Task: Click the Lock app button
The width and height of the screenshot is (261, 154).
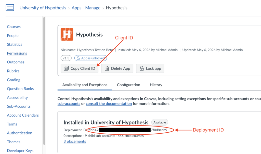Action: (150, 68)
